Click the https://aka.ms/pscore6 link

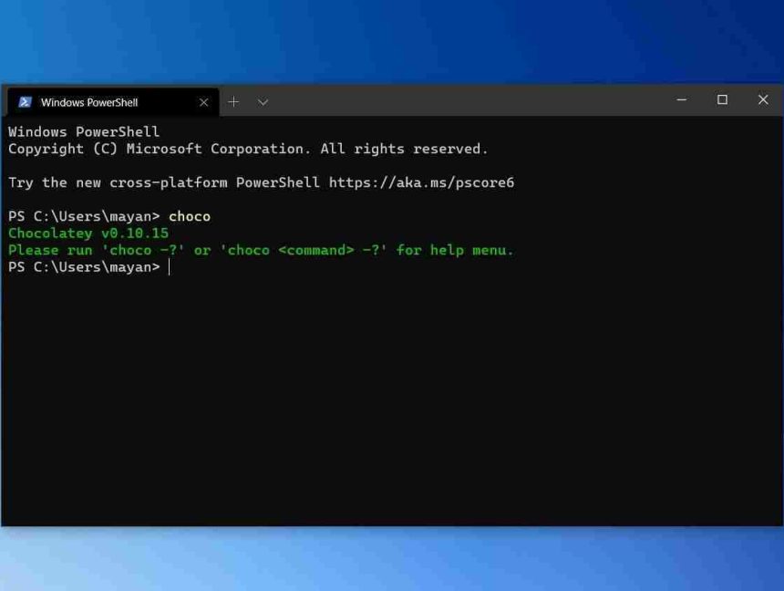(x=421, y=182)
